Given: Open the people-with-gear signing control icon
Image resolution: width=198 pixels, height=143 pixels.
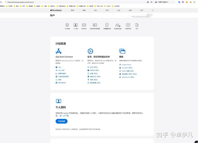Looking at the screenshot, I should (x=118, y=25).
